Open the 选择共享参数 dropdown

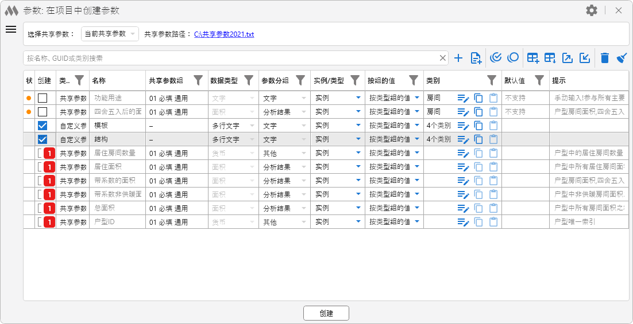[110, 34]
